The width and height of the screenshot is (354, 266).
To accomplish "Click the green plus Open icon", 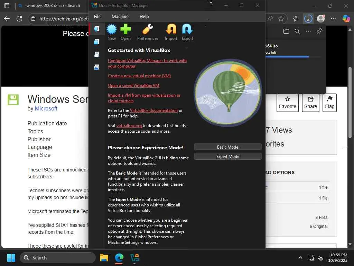I will pyautogui.click(x=125, y=29).
